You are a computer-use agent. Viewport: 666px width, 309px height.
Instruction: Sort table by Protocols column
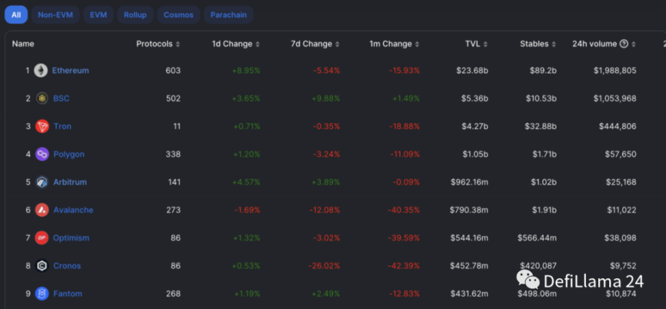pos(158,44)
